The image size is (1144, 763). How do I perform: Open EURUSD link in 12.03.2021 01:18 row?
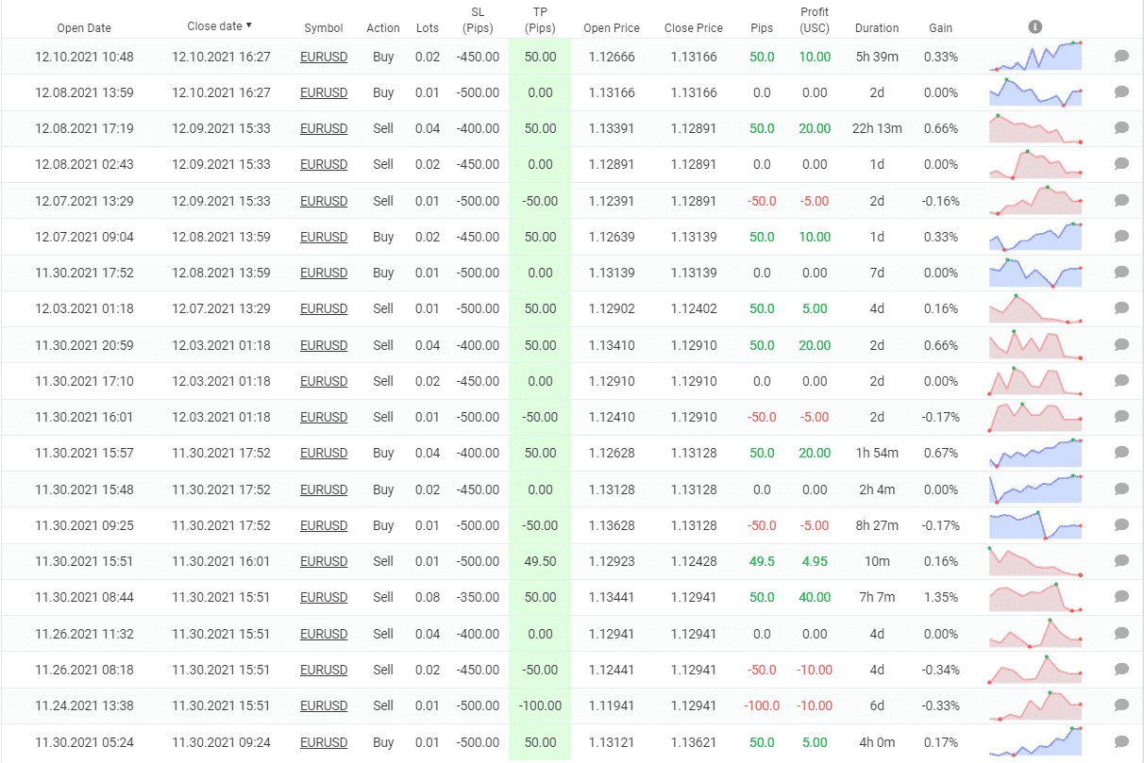[324, 308]
